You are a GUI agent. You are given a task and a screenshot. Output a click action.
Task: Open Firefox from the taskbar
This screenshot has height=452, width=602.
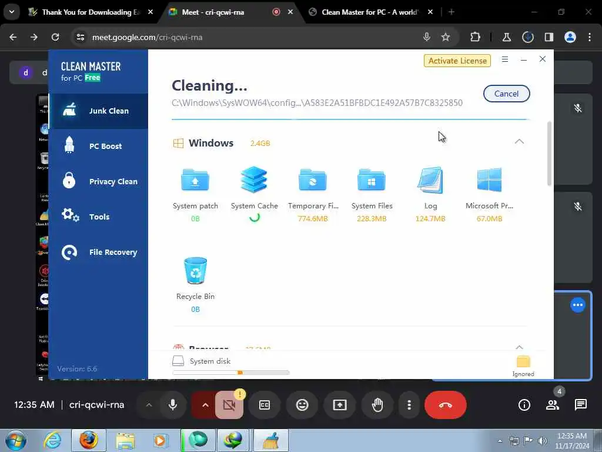click(x=89, y=440)
